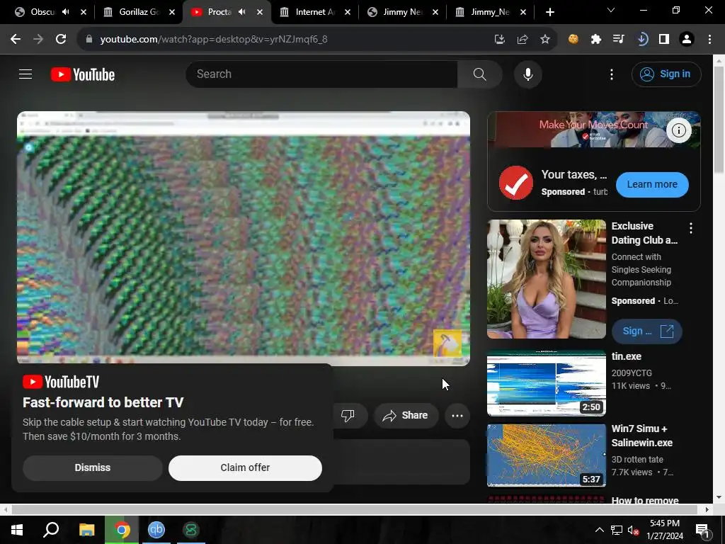Switch to the Obscu tab
The image size is (725, 544).
[42, 12]
